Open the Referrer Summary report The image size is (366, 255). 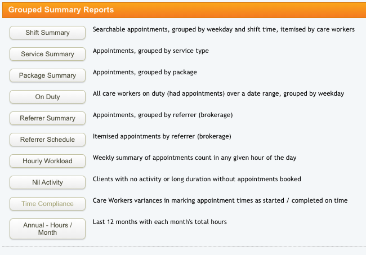pyautogui.click(x=47, y=118)
